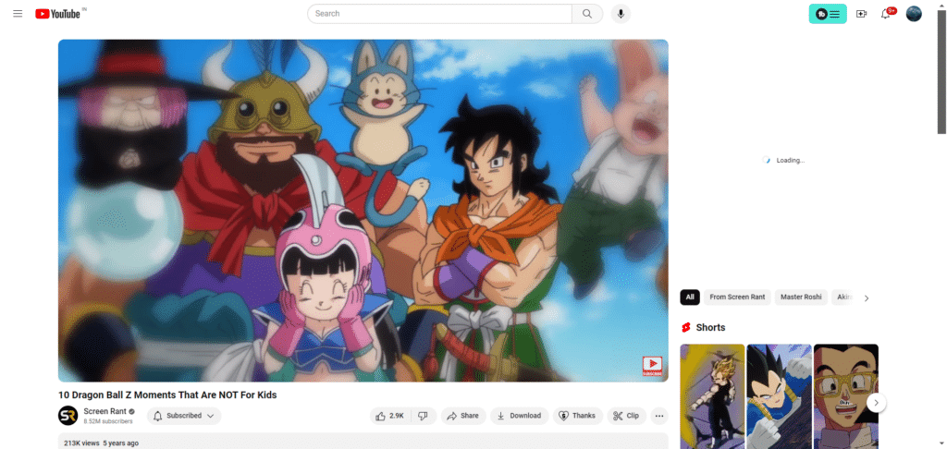947x449 pixels.
Task: Select the All filter chip
Action: 690,297
